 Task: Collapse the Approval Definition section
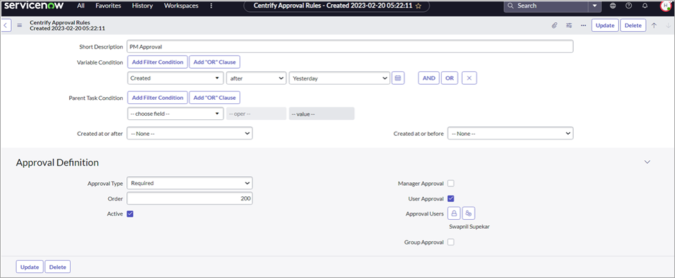(647, 162)
